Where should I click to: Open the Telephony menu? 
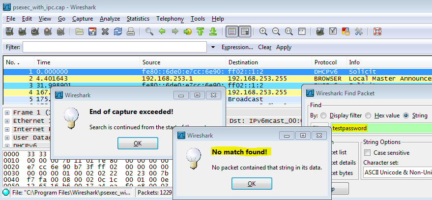click(x=170, y=19)
